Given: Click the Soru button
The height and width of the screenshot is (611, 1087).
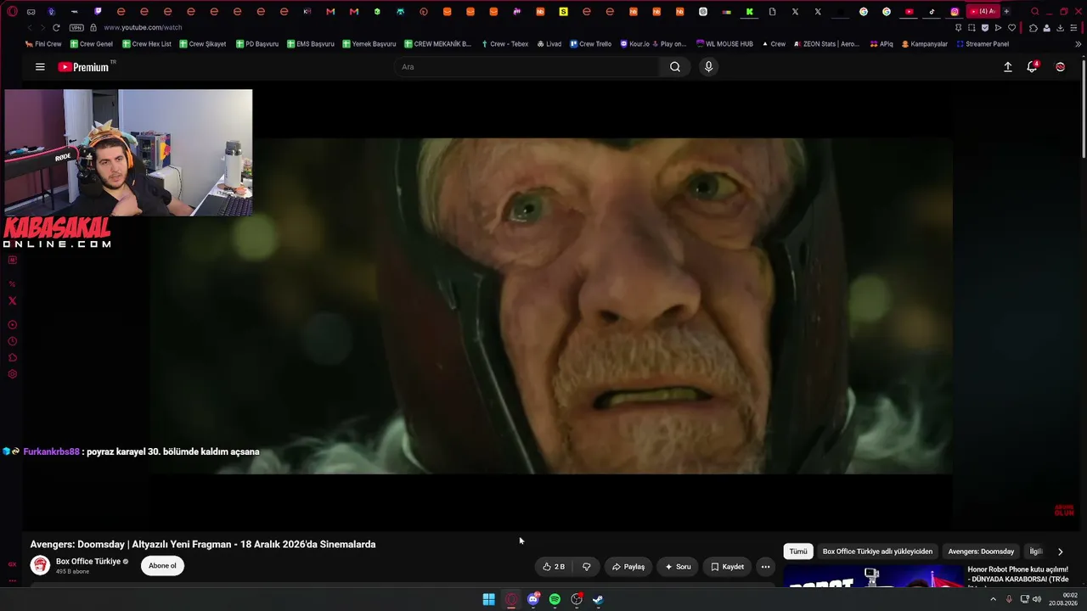Looking at the screenshot, I should coord(678,567).
